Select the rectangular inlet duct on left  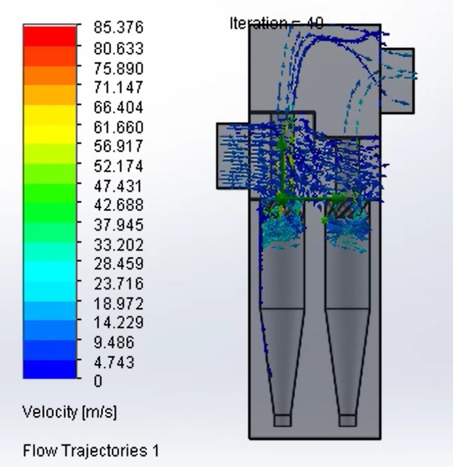[x=232, y=156]
